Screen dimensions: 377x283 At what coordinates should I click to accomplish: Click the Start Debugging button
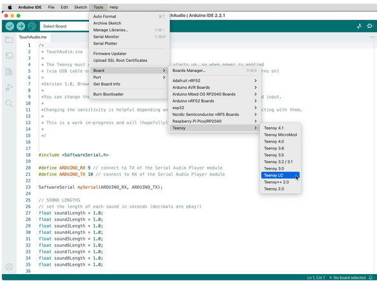(32, 26)
